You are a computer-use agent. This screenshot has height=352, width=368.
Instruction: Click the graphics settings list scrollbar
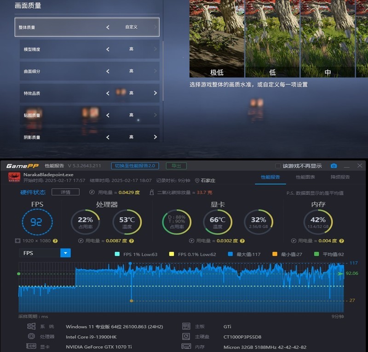click(x=163, y=71)
